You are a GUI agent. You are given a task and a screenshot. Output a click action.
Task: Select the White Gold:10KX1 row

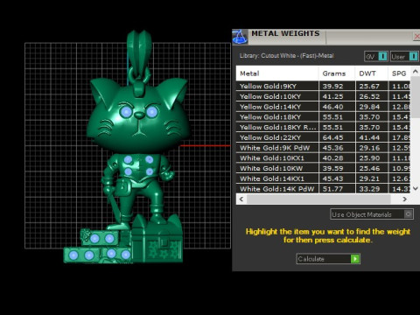tap(323, 158)
